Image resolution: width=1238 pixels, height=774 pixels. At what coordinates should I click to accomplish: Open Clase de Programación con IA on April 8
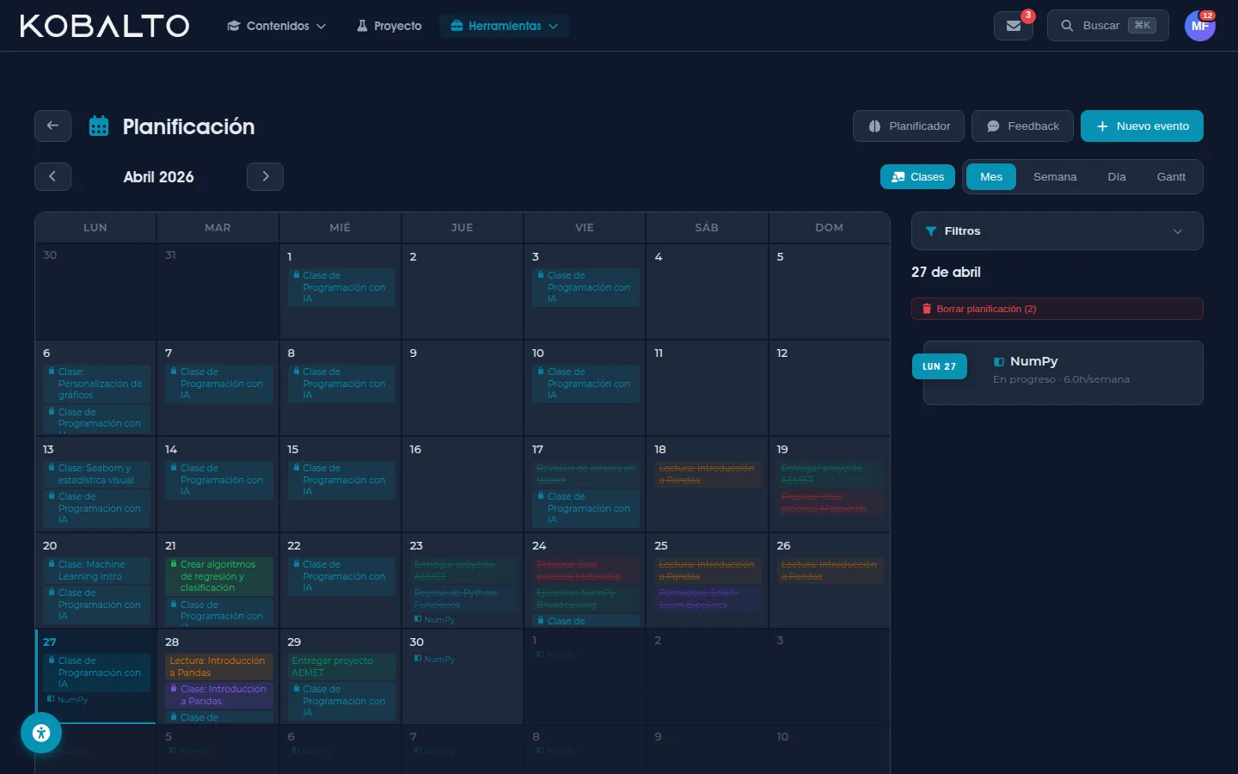(341, 384)
